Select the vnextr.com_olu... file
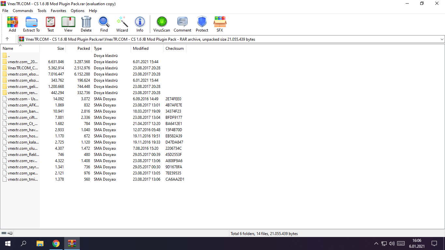Viewport: 445px width, 250px height. (20, 148)
